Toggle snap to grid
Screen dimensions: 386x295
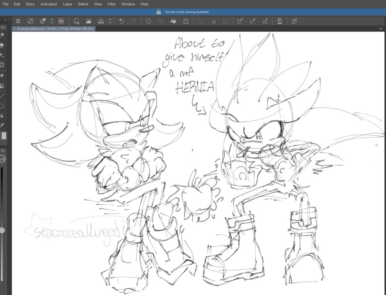(x=265, y=21)
